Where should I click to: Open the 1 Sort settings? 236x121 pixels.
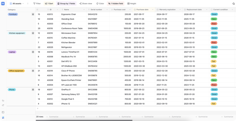[x=49, y=3]
